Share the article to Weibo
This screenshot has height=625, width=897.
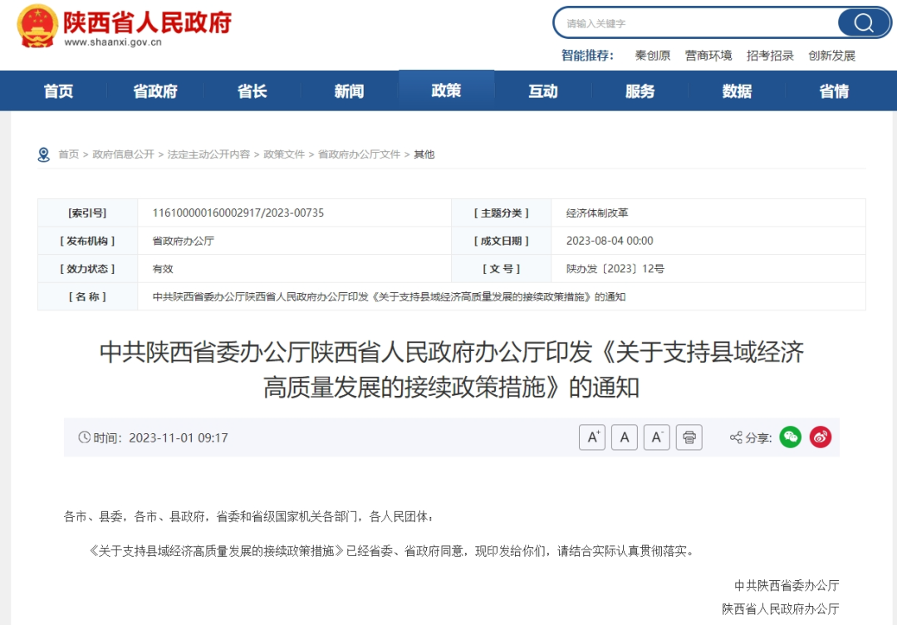click(821, 437)
